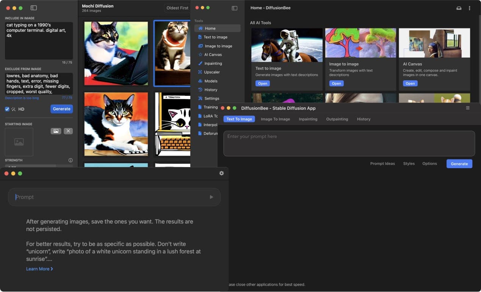Adjust the Strength slider

(x=38, y=166)
